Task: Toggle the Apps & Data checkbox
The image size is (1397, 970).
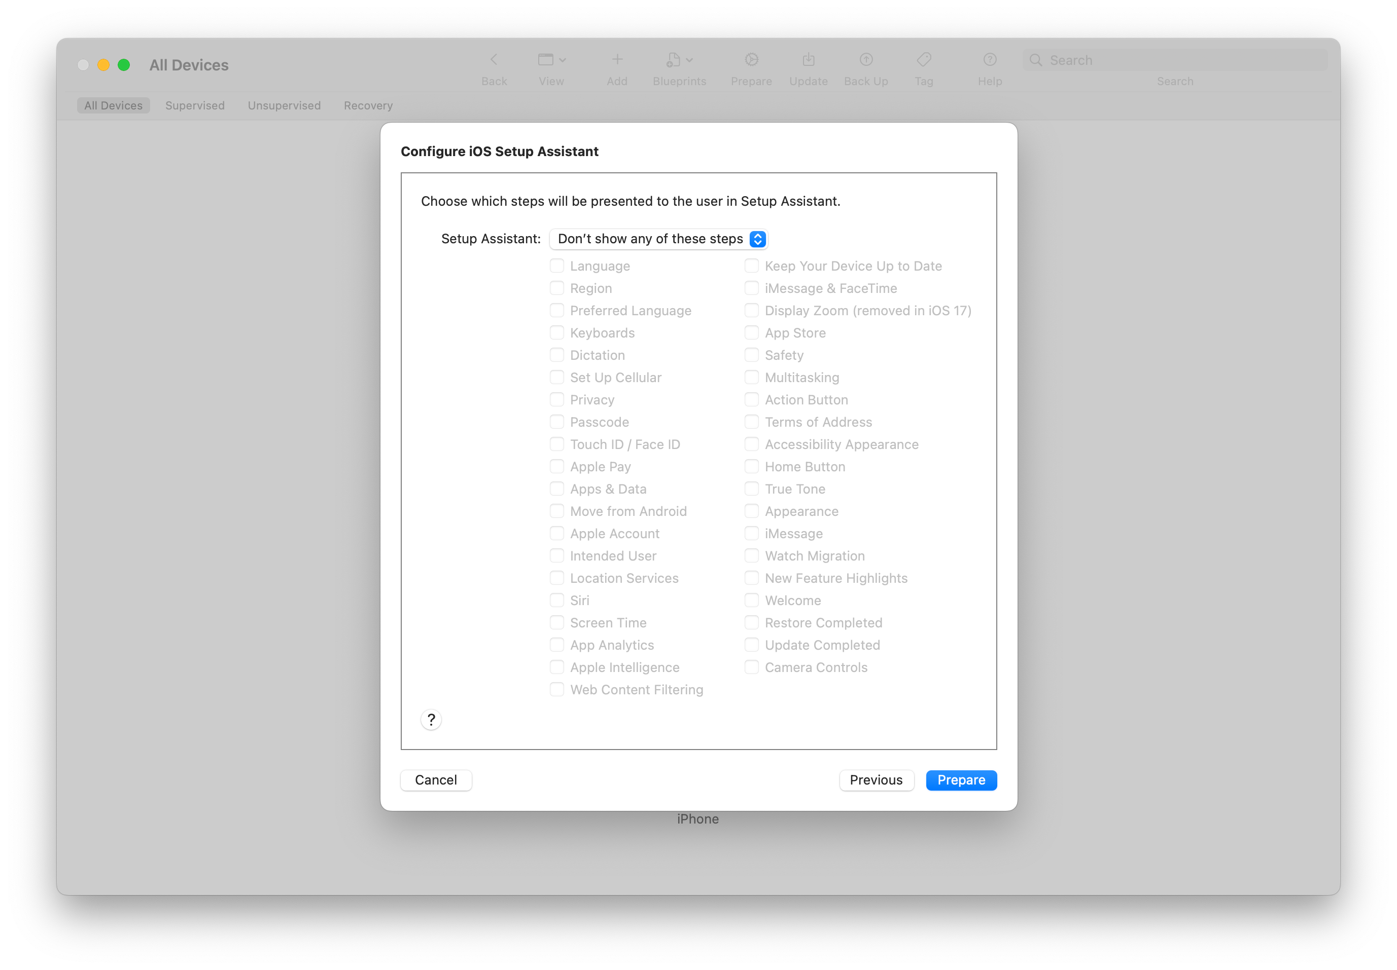Action: (x=556, y=489)
